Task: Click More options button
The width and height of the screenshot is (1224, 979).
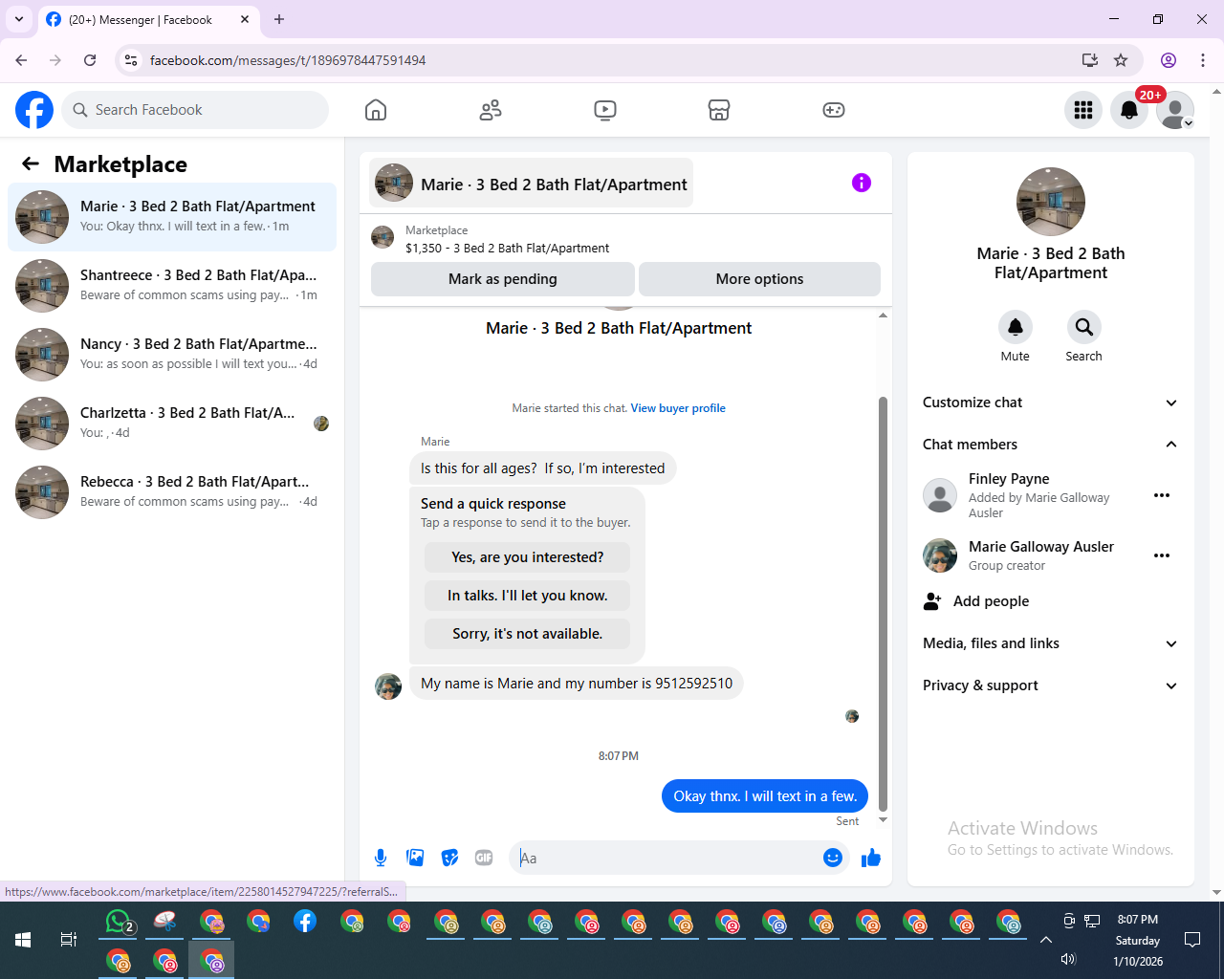Action: click(759, 279)
